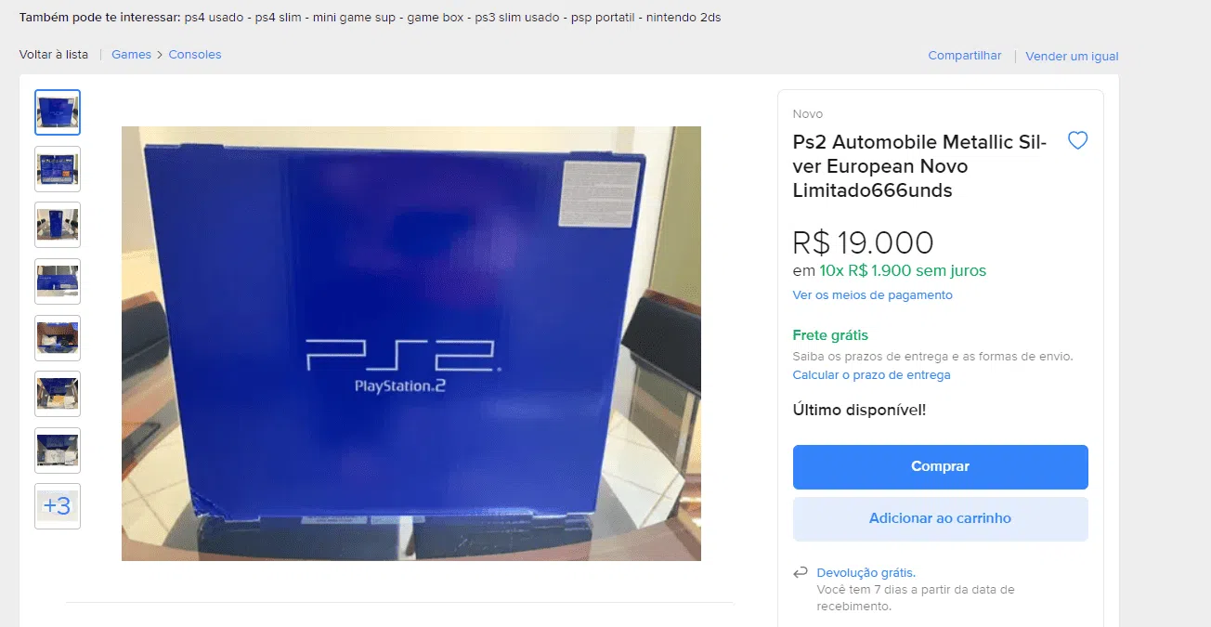Viewport: 1211px width, 627px height.
Task: Click Vender um igual link
Action: (x=1072, y=57)
